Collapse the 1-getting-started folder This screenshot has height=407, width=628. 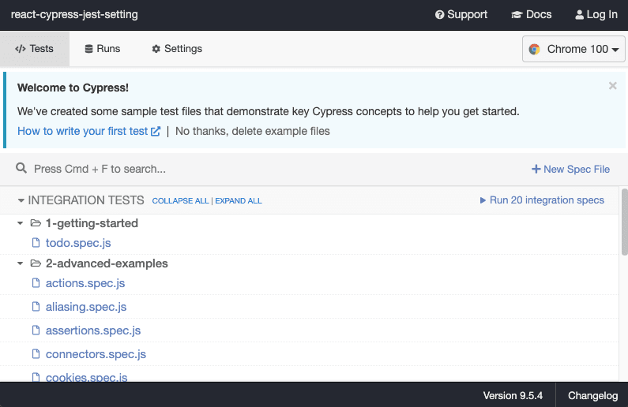21,223
